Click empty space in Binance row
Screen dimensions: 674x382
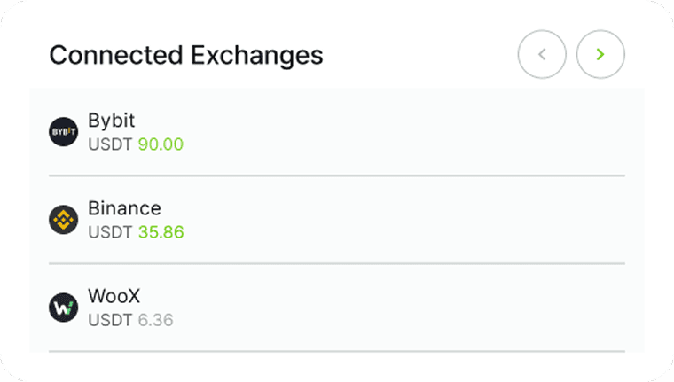coord(399,220)
